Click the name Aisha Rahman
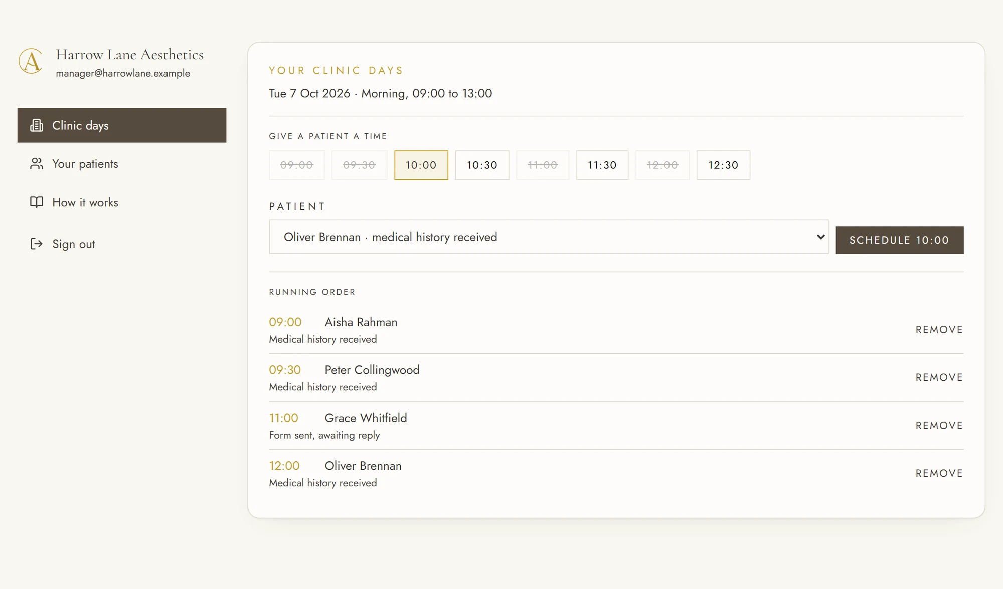This screenshot has height=589, width=1003. click(361, 322)
